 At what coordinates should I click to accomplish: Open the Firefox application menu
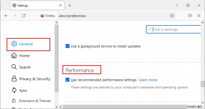[199, 16]
